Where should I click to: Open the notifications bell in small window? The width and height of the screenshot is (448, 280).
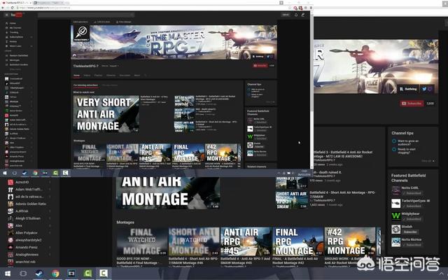[x=296, y=15]
